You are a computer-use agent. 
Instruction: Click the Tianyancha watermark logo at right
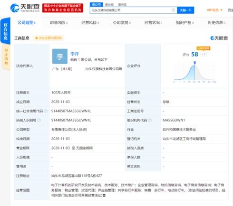pyautogui.click(x=219, y=38)
